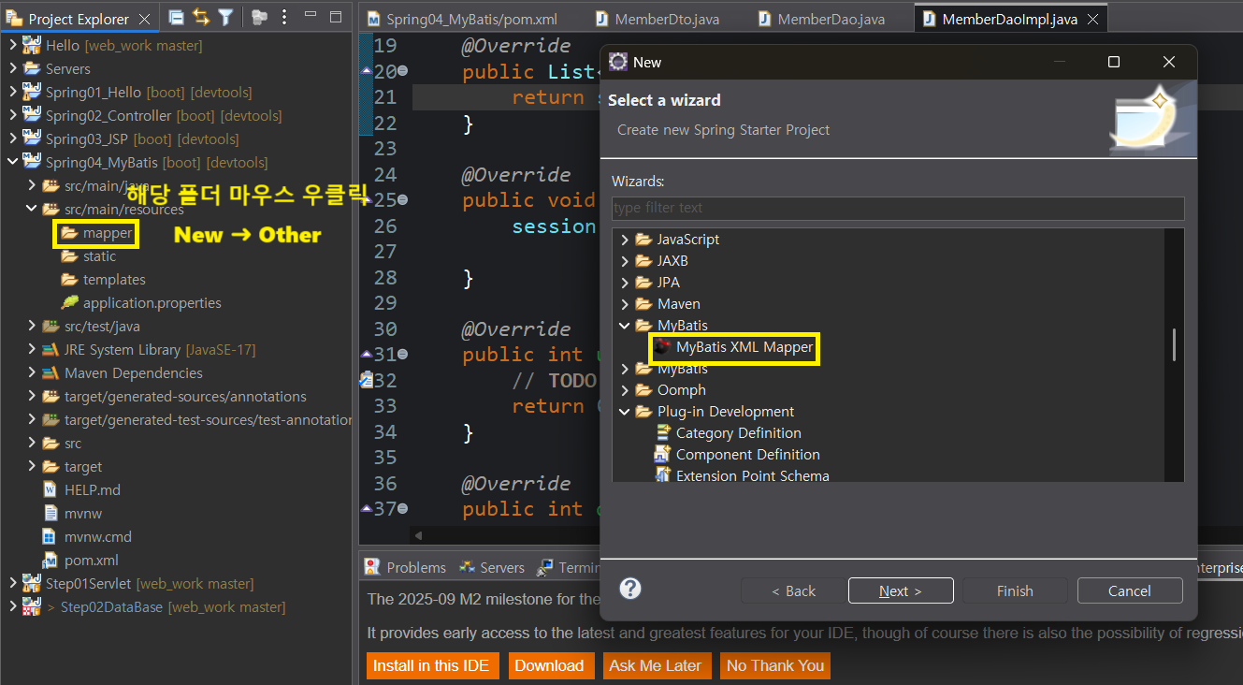Expand the JRE System Library node

(31, 350)
